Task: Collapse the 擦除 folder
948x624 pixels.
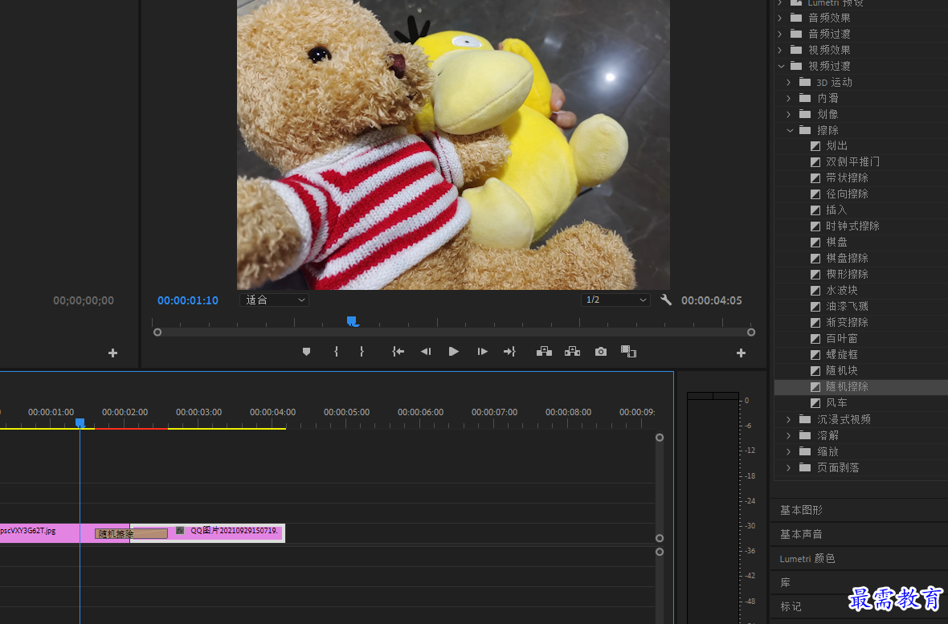Action: (790, 130)
